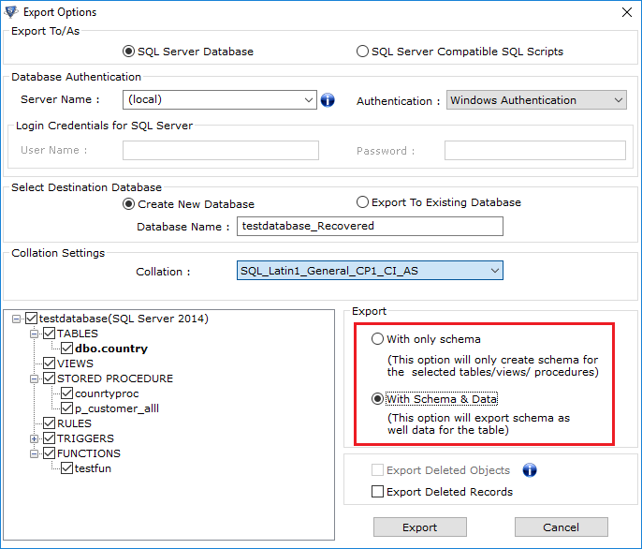Expand the TRIGGERS tree node

point(35,438)
